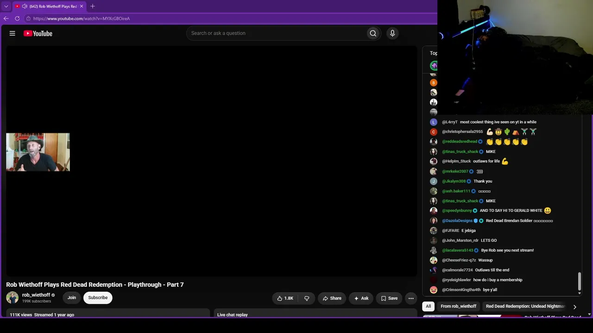The width and height of the screenshot is (593, 333).
Task: Click the page scrollbar down arrow
Action: [x=589, y=314]
